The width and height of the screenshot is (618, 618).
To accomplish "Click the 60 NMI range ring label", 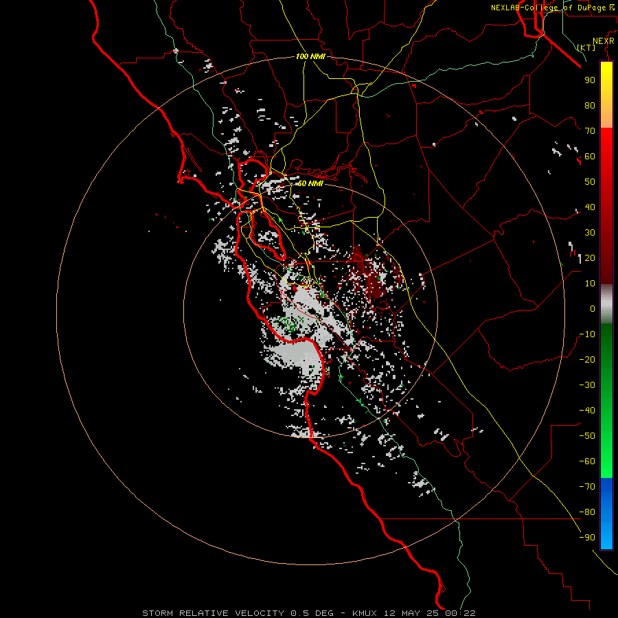I will (310, 183).
